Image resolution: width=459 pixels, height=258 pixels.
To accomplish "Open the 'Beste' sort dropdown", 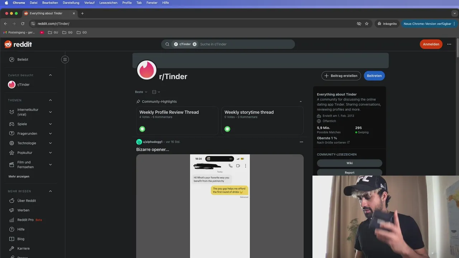I will pos(141,92).
